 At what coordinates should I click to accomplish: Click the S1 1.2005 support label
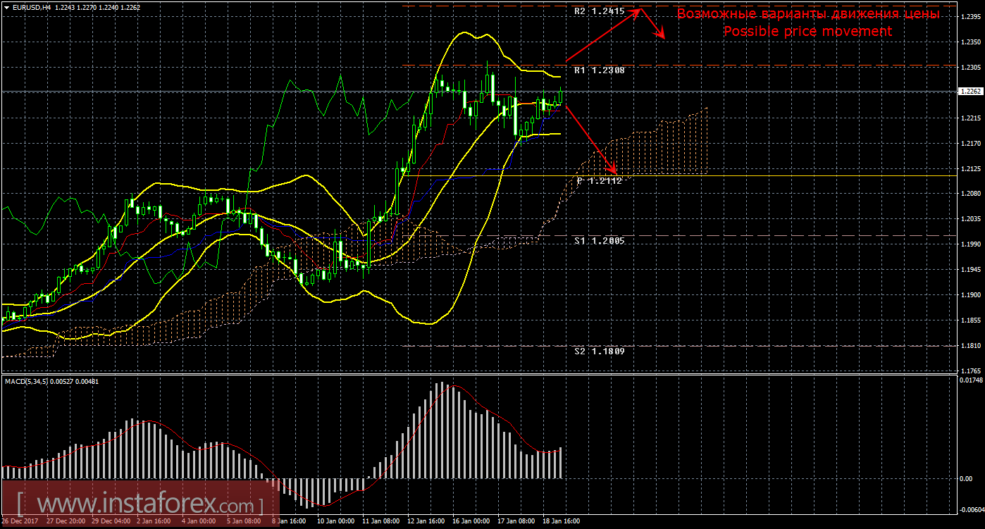tap(599, 241)
